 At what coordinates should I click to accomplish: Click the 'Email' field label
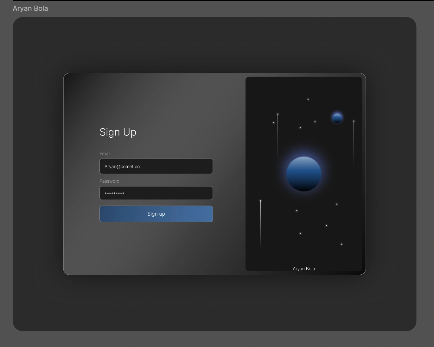(x=105, y=154)
